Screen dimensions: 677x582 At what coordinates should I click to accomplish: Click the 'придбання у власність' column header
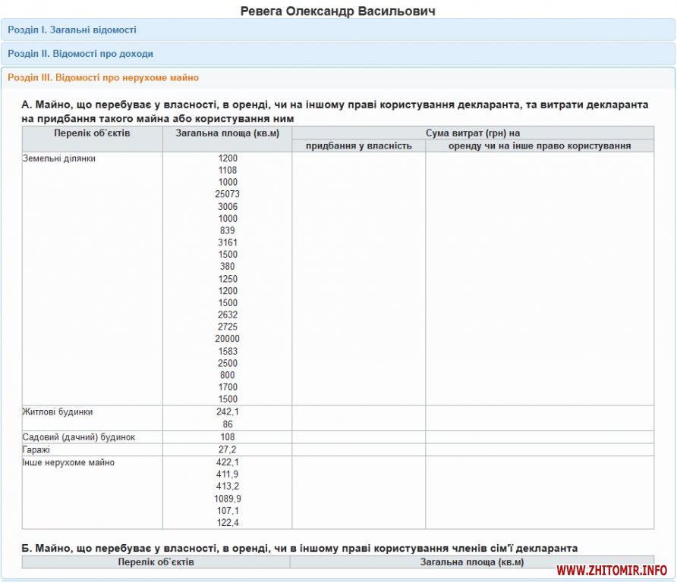[x=358, y=145]
